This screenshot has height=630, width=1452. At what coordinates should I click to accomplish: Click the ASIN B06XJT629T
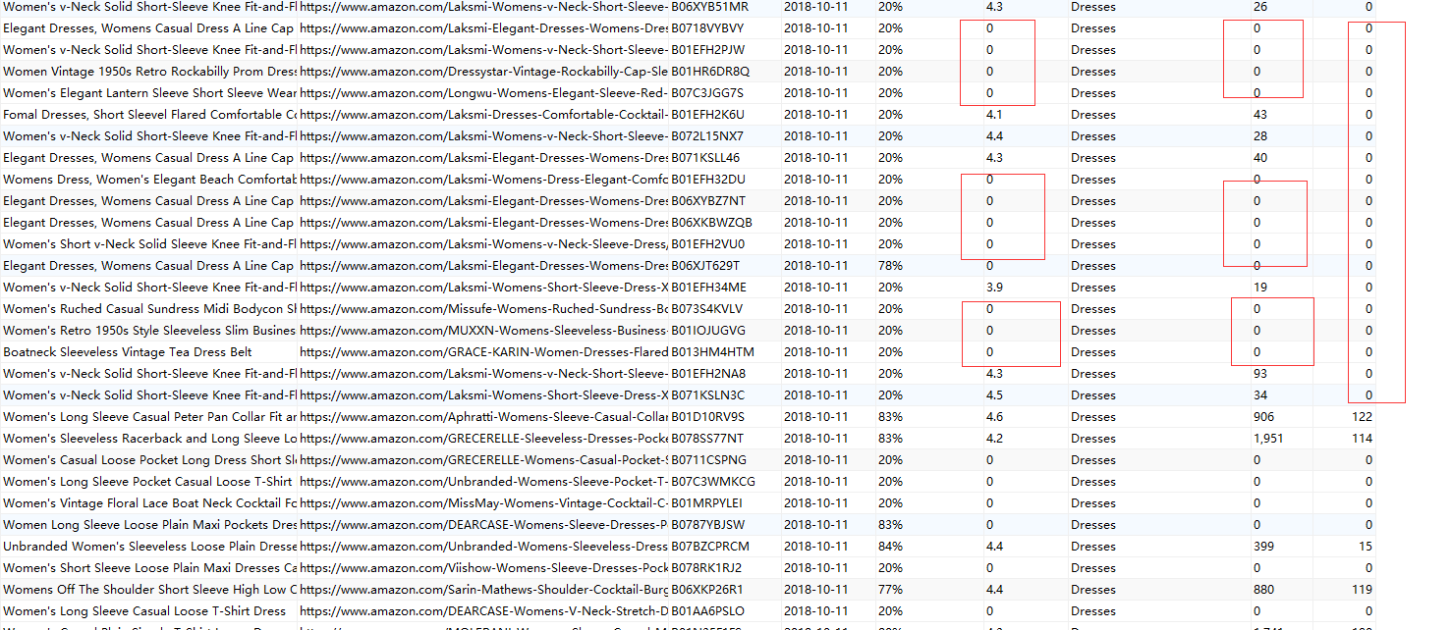click(x=705, y=265)
